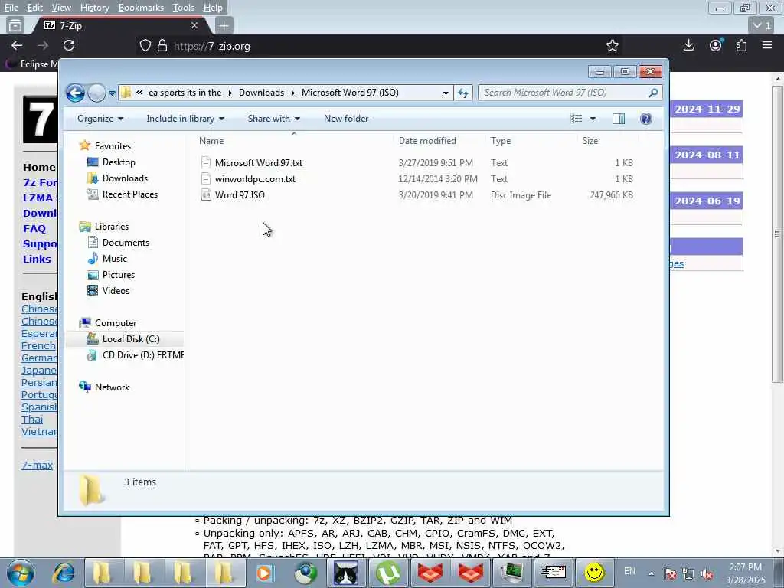Click the Explorer Forward arrow button
This screenshot has width=784, height=588.
[96, 93]
